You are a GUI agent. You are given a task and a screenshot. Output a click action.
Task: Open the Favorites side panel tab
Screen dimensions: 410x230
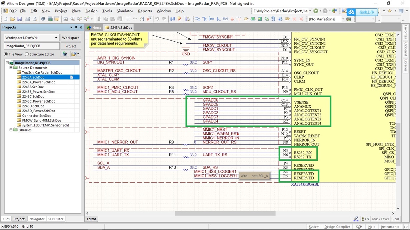405,32
